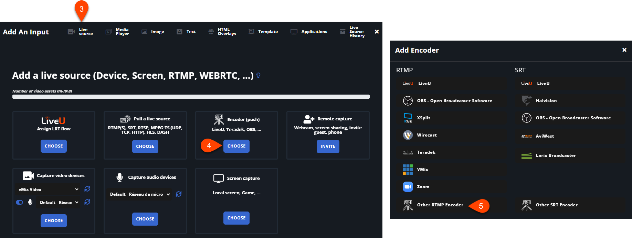Click the video assets progress bar
The height and width of the screenshot is (238, 632).
tap(191, 97)
